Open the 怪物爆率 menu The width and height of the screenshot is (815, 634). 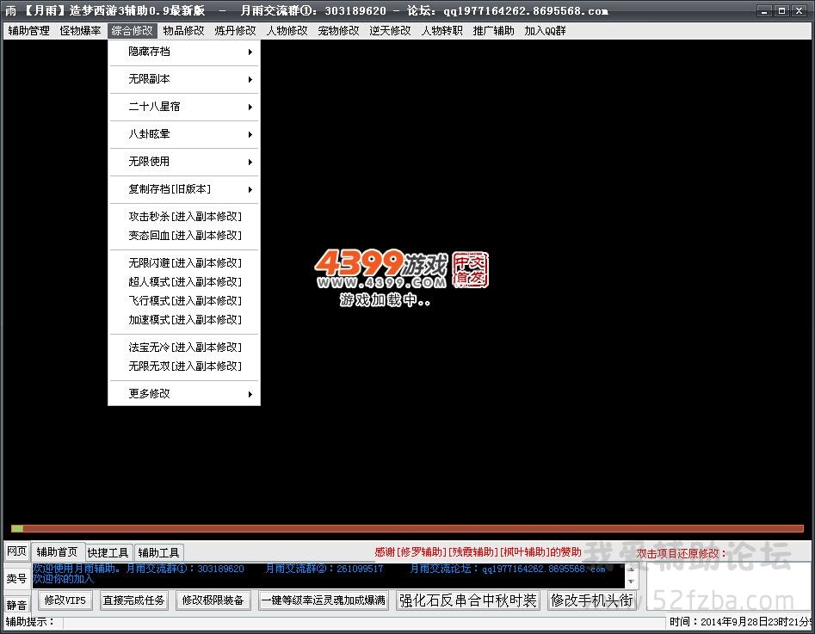pyautogui.click(x=80, y=31)
